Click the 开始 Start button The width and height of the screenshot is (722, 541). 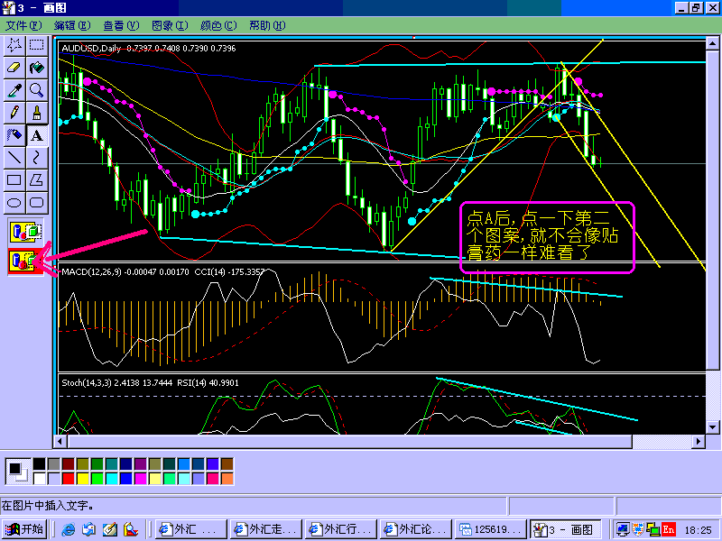24,529
